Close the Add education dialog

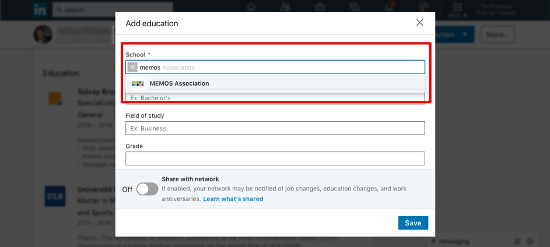point(419,23)
